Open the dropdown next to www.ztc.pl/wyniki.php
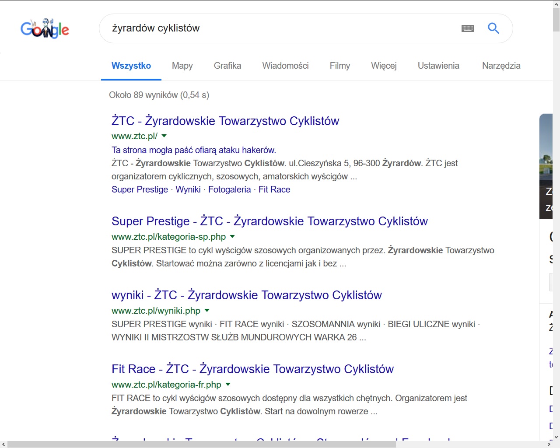This screenshot has height=448, width=560. click(206, 311)
